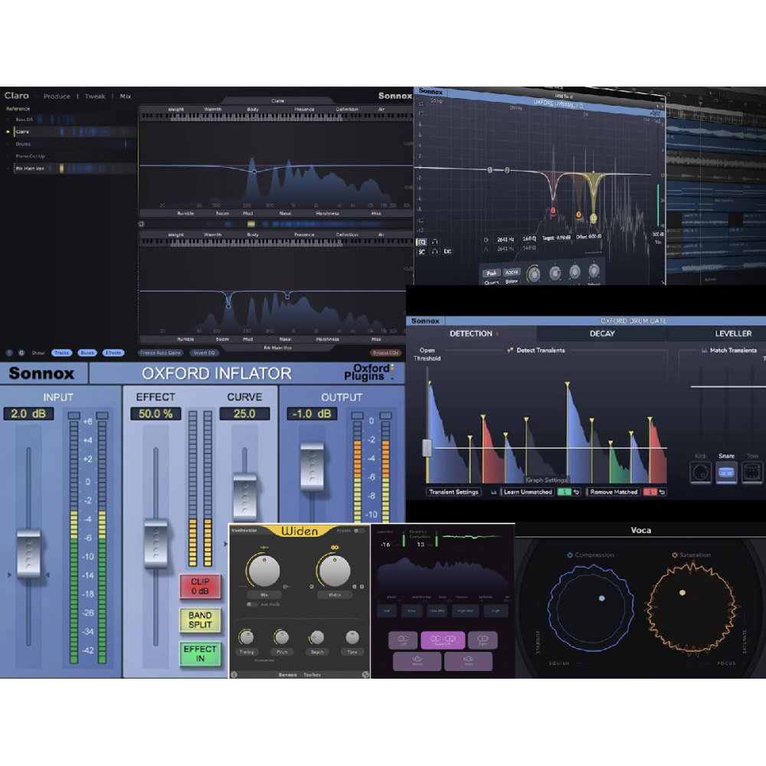Click the info icon in Widen footer
766x766 pixels.
tap(234, 675)
